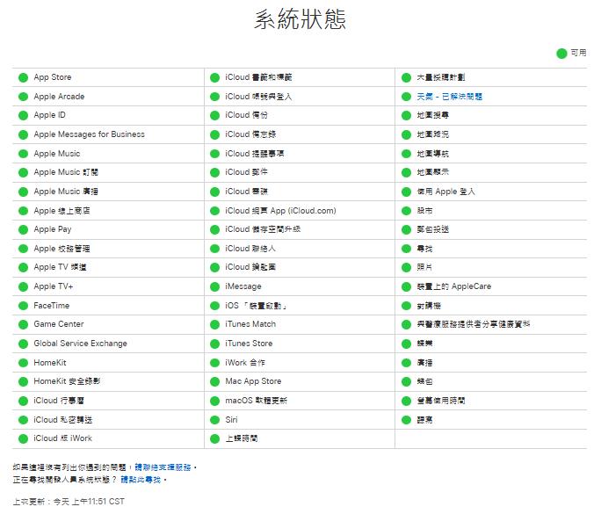This screenshot has width=601, height=514.
Task: Click the green dot beside 天氣 - 已解決問題
Action: coord(406,97)
